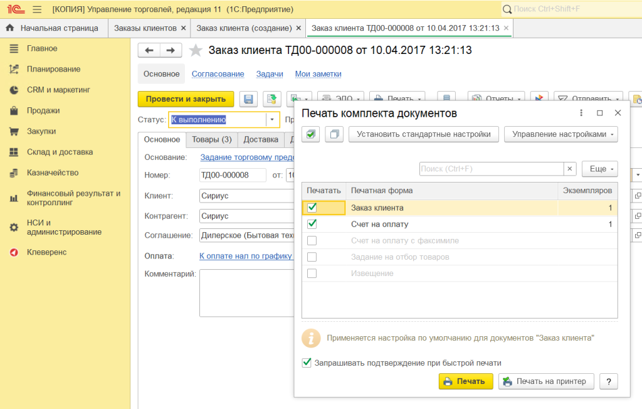Open help with the question mark button
Screen dimensions: 642x409
coord(609,381)
